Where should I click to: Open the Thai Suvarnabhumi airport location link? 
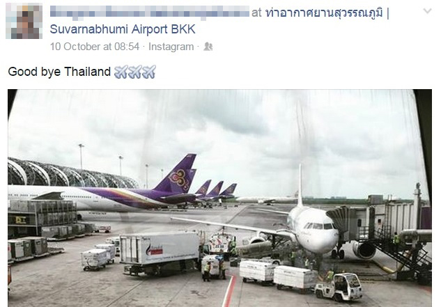click(327, 13)
